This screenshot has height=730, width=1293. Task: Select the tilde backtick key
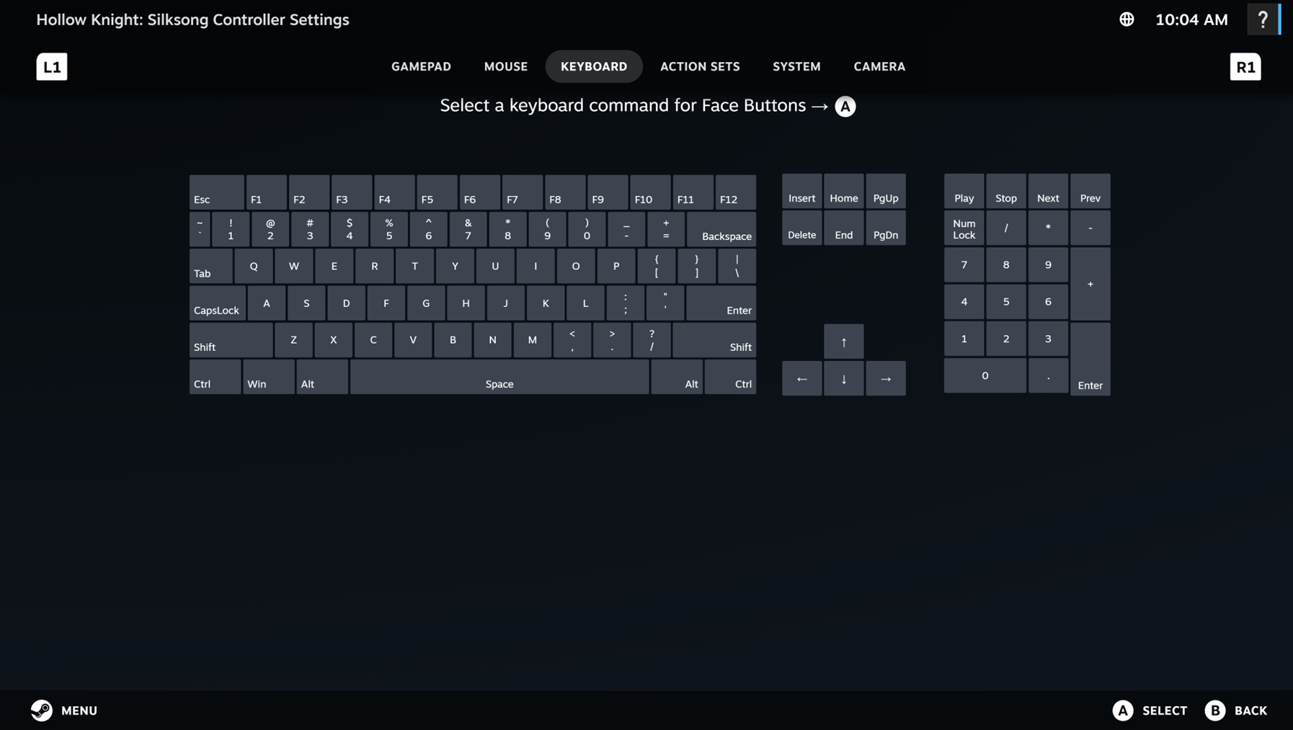coord(200,229)
